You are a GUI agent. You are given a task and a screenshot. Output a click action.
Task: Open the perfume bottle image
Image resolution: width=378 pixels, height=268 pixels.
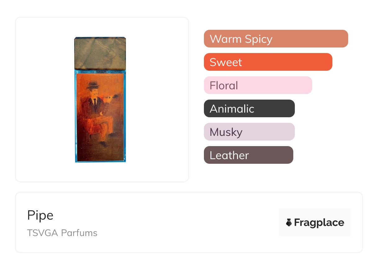click(100, 100)
